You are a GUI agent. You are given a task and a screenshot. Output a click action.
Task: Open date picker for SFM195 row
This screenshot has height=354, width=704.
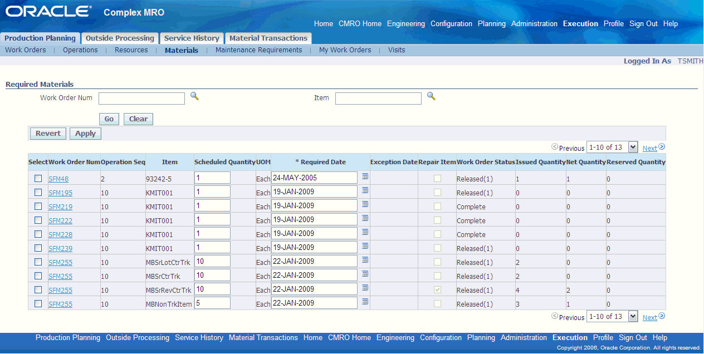pyautogui.click(x=365, y=190)
